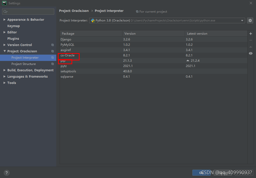Select Keymap settings page
The height and width of the screenshot is (178, 256).
(x=13, y=26)
